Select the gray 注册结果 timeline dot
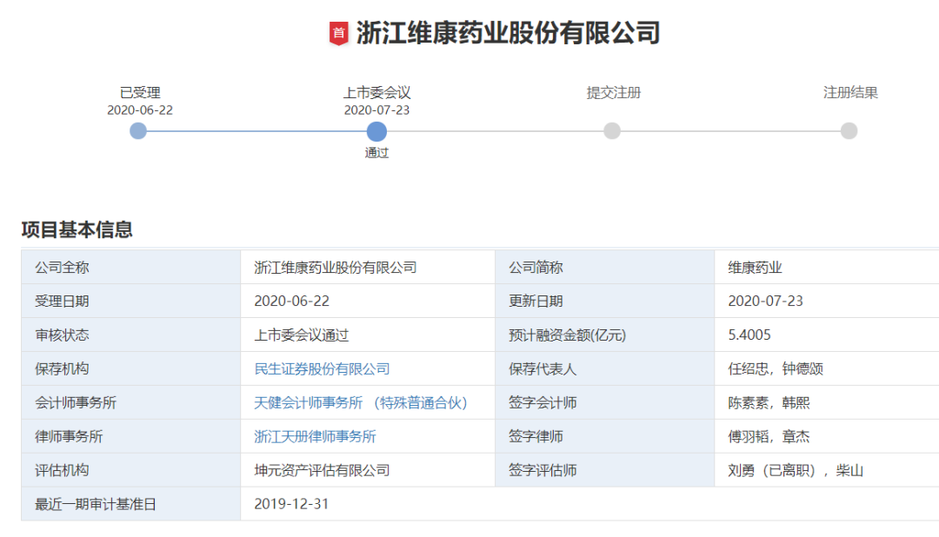Screen dimensions: 939x537 coord(849,131)
